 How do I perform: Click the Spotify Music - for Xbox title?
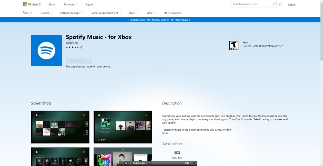pos(99,37)
